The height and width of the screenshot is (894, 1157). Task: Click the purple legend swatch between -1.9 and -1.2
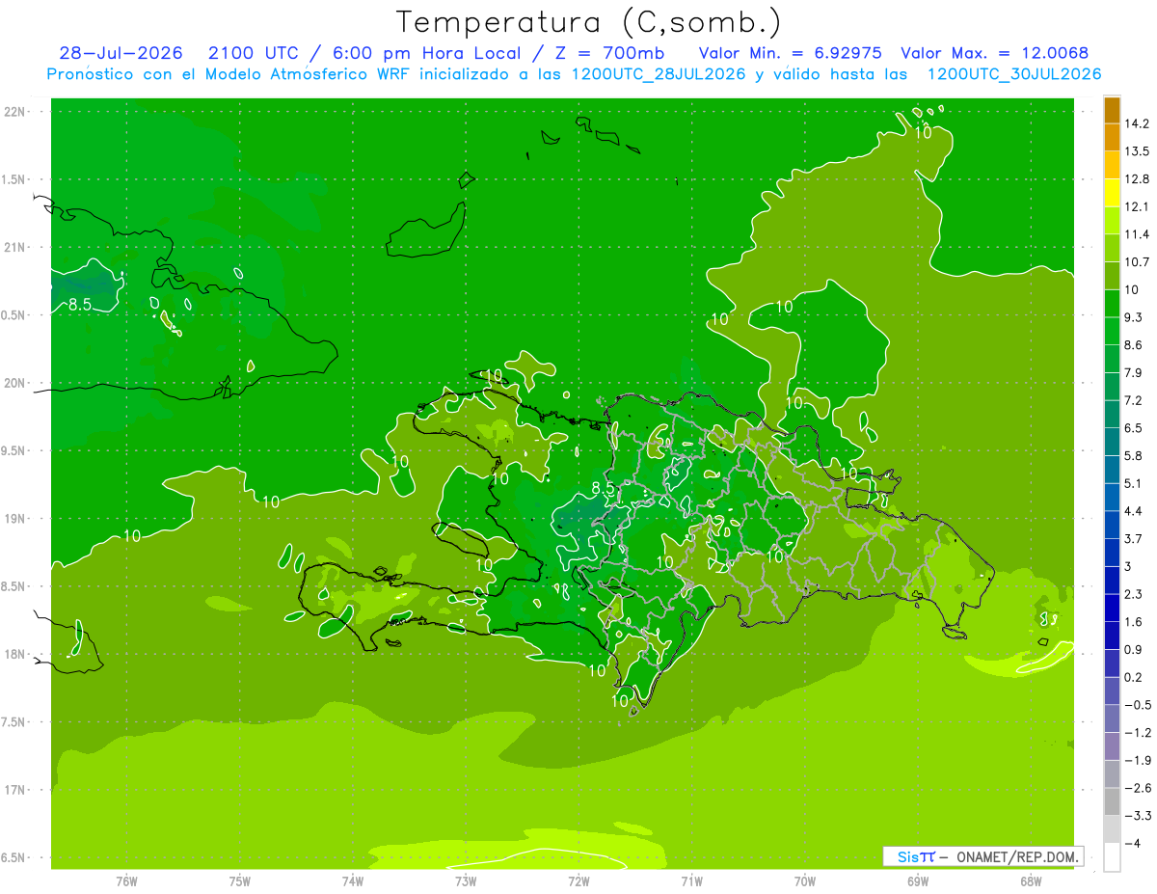click(1112, 746)
